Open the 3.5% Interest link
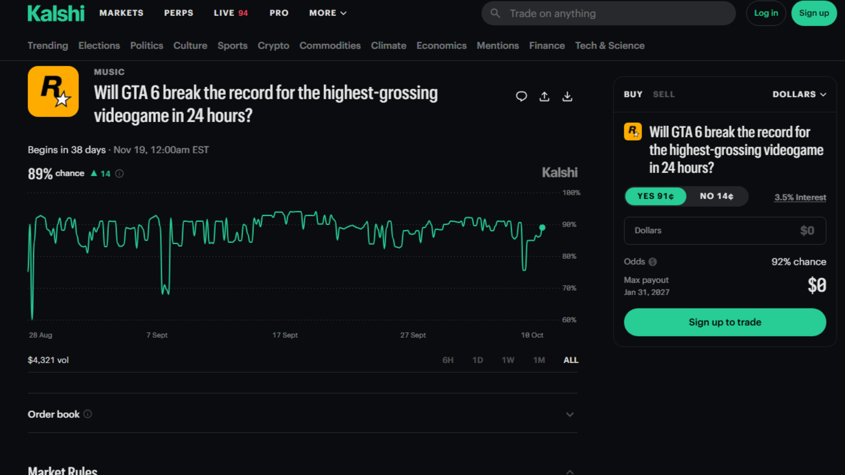 pos(800,198)
